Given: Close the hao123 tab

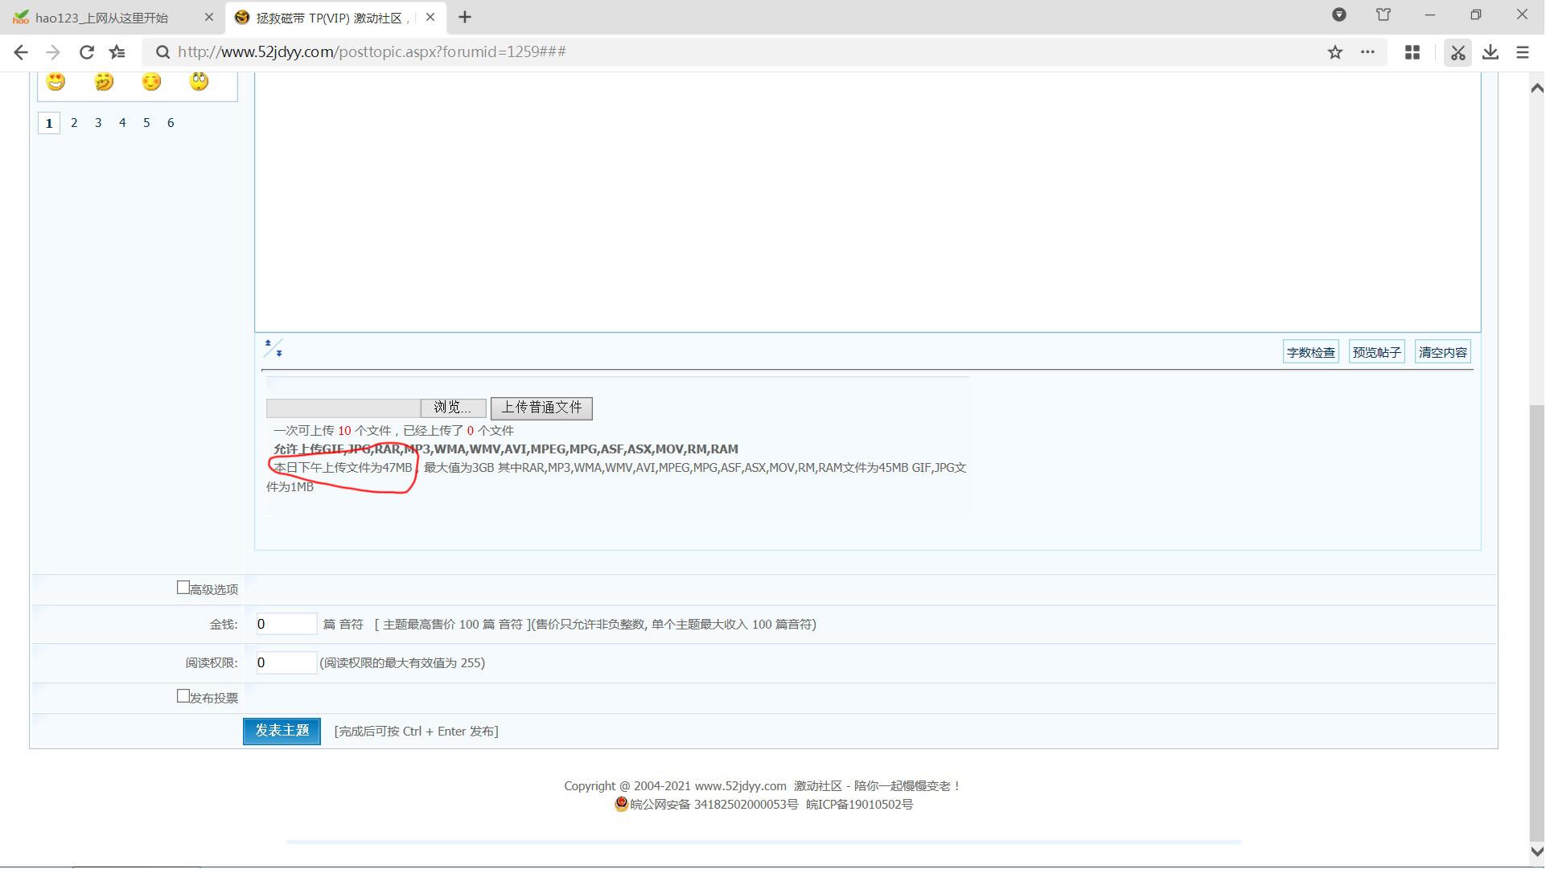Looking at the screenshot, I should pyautogui.click(x=209, y=17).
